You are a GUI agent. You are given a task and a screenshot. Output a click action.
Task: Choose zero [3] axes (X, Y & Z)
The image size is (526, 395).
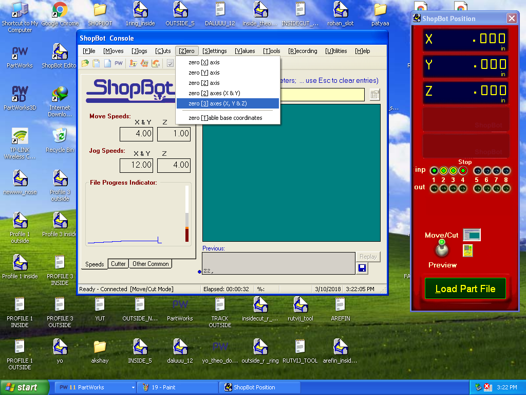[x=228, y=103]
